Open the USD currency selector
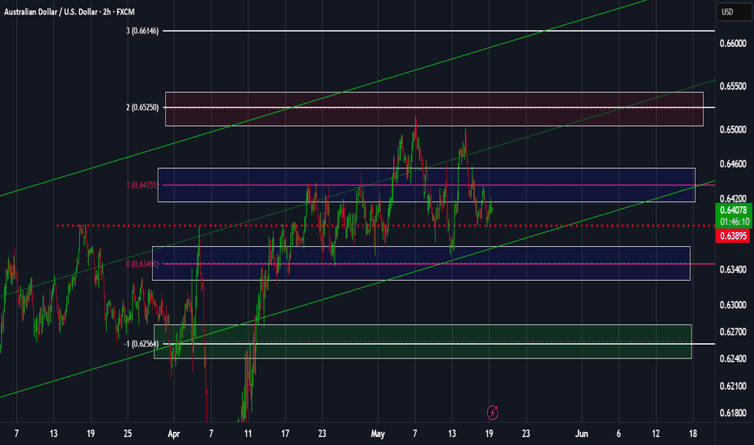754x445 pixels. click(x=735, y=12)
